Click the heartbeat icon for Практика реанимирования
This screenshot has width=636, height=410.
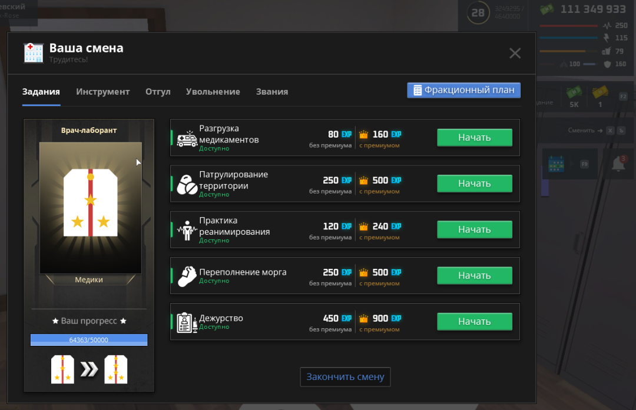187,230
